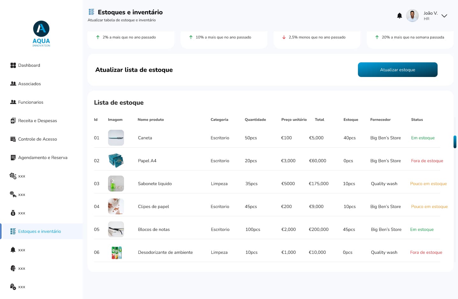The width and height of the screenshot is (458, 299).
Task: Click the Fora de estoque status for Papel A4
Action: (427, 161)
